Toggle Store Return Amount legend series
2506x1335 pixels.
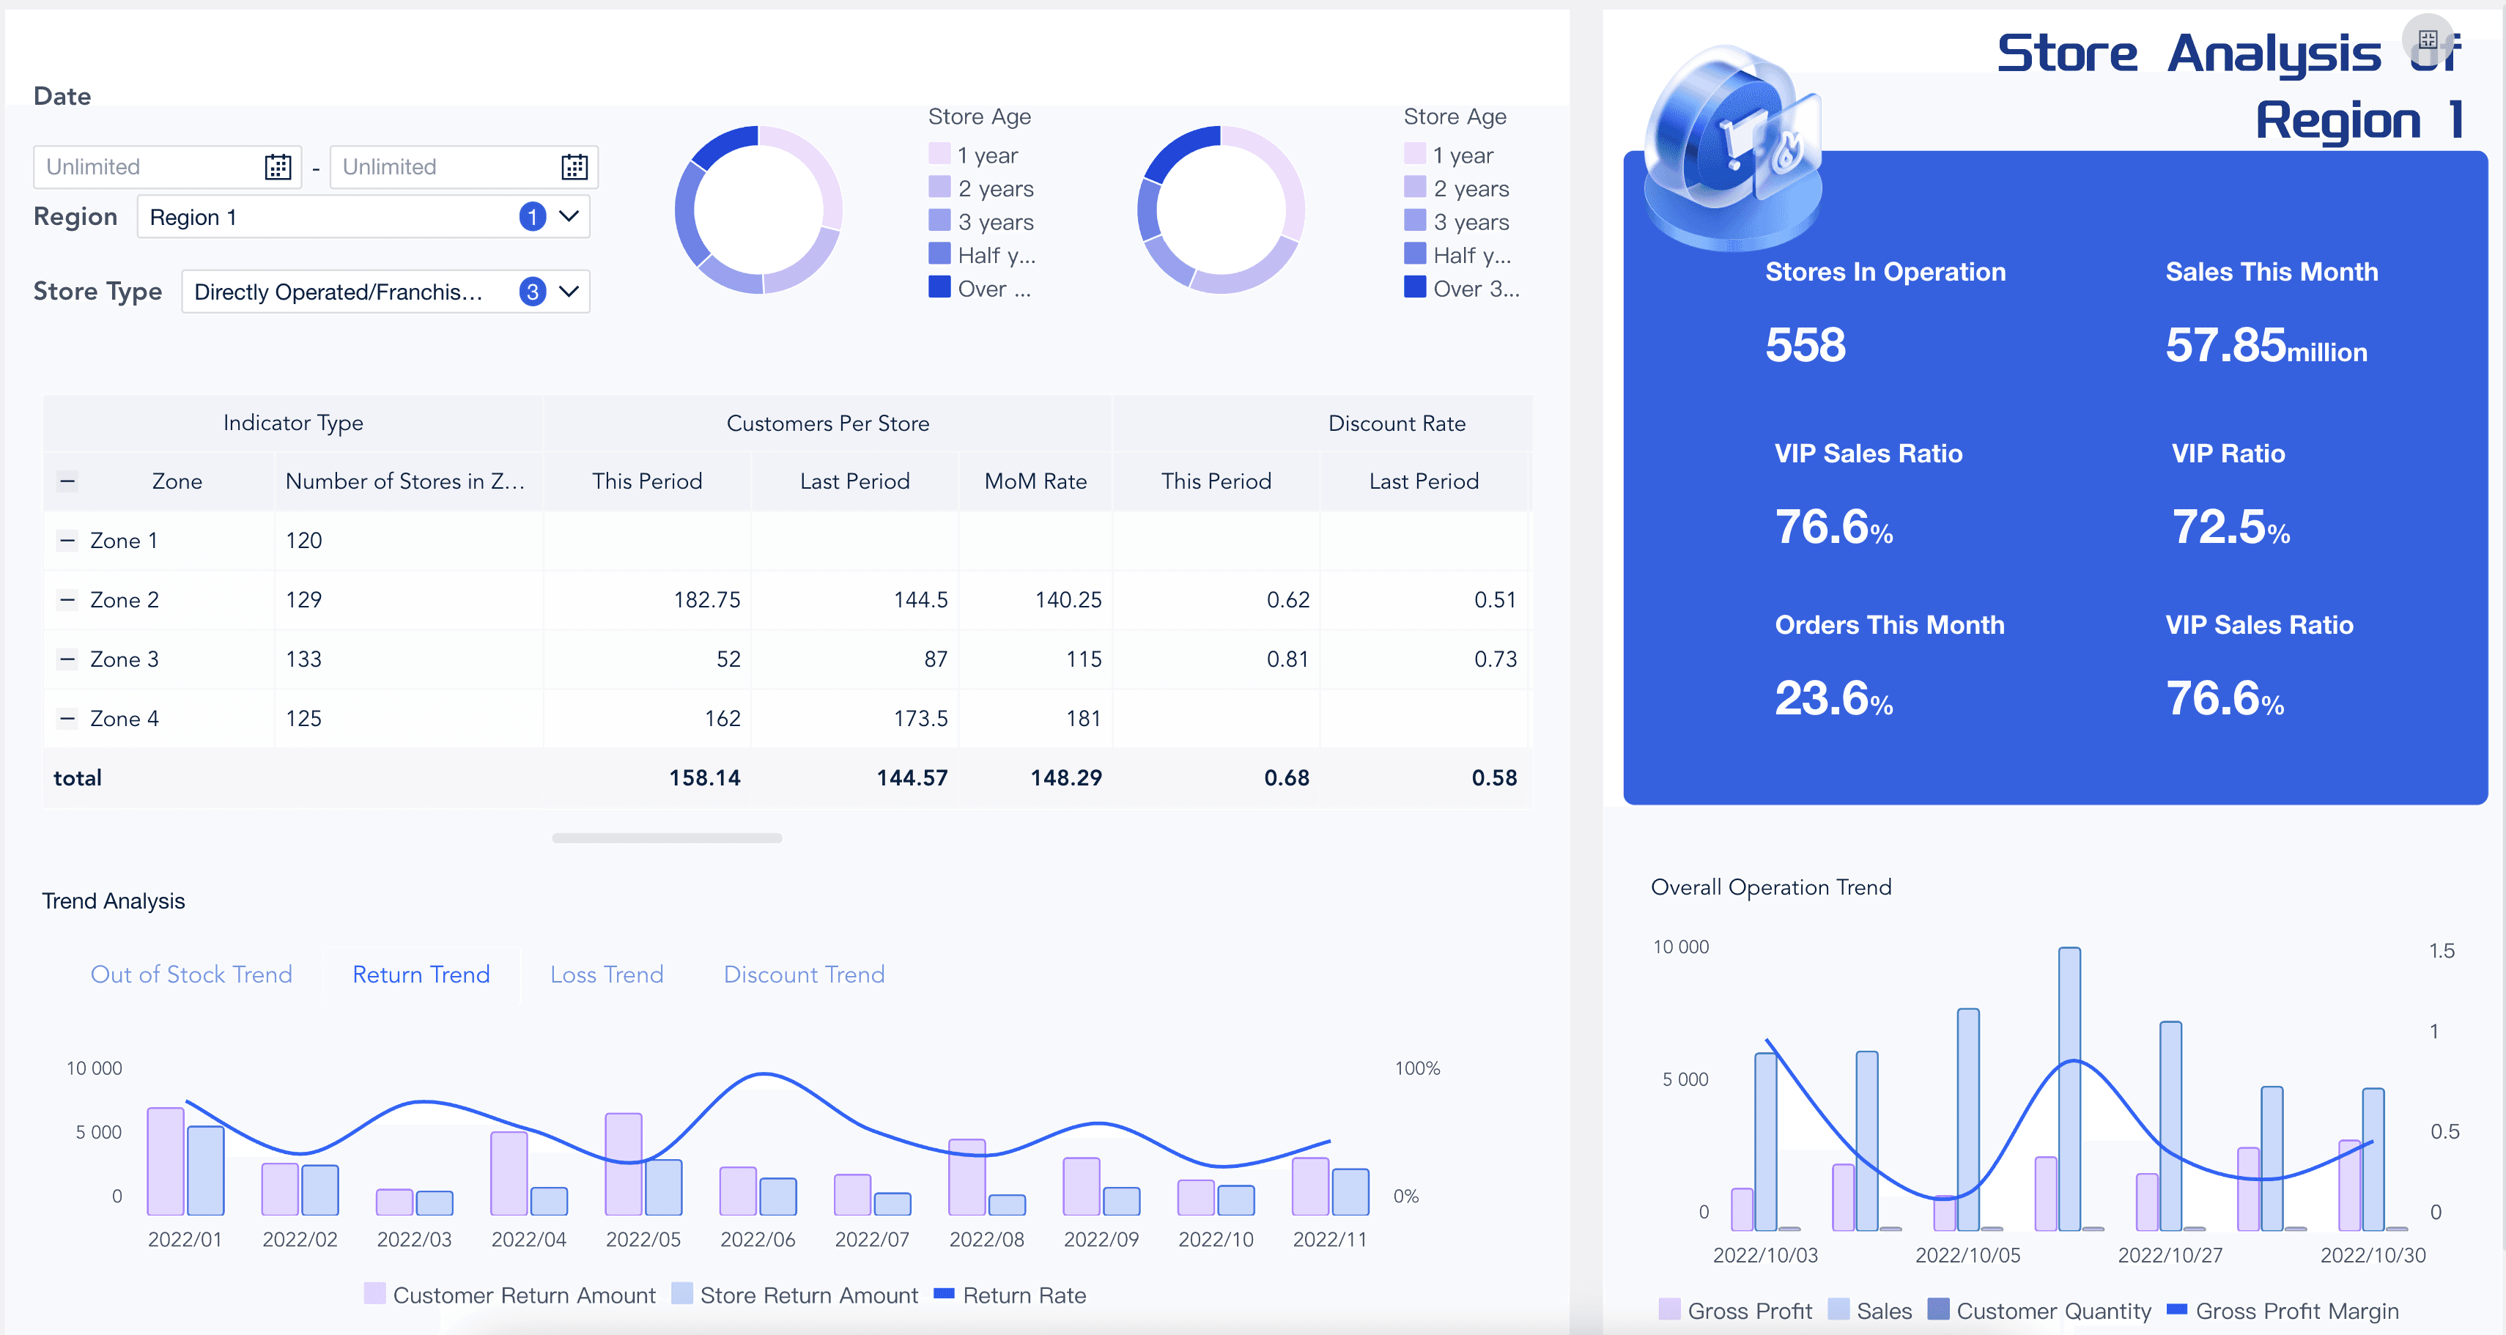click(795, 1294)
